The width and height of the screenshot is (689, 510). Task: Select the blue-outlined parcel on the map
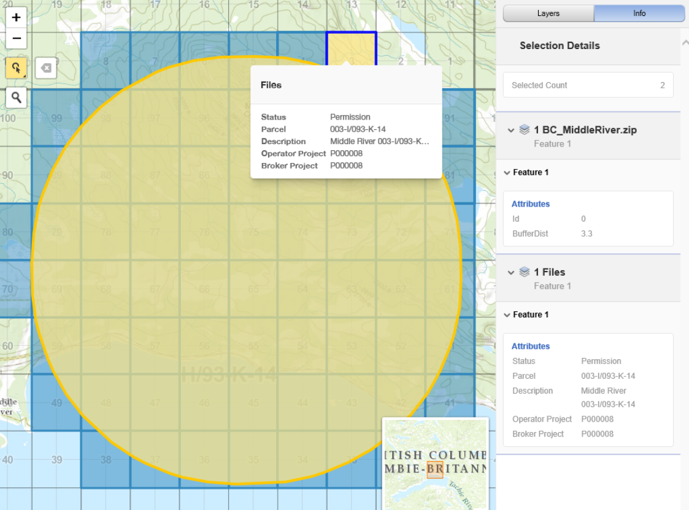[351, 46]
